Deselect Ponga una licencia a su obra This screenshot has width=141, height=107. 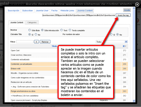point(23,91)
